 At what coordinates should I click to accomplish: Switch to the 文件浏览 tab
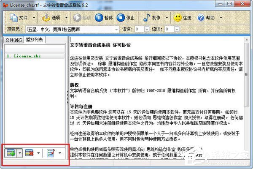[13, 40]
